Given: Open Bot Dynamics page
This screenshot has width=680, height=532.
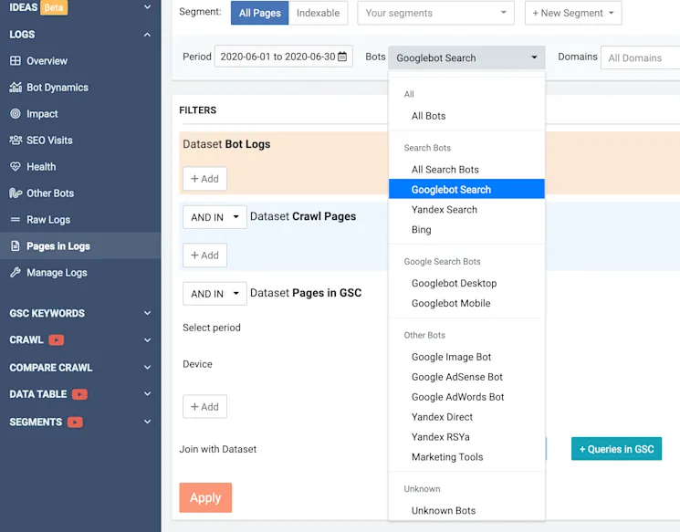Looking at the screenshot, I should click(x=58, y=88).
